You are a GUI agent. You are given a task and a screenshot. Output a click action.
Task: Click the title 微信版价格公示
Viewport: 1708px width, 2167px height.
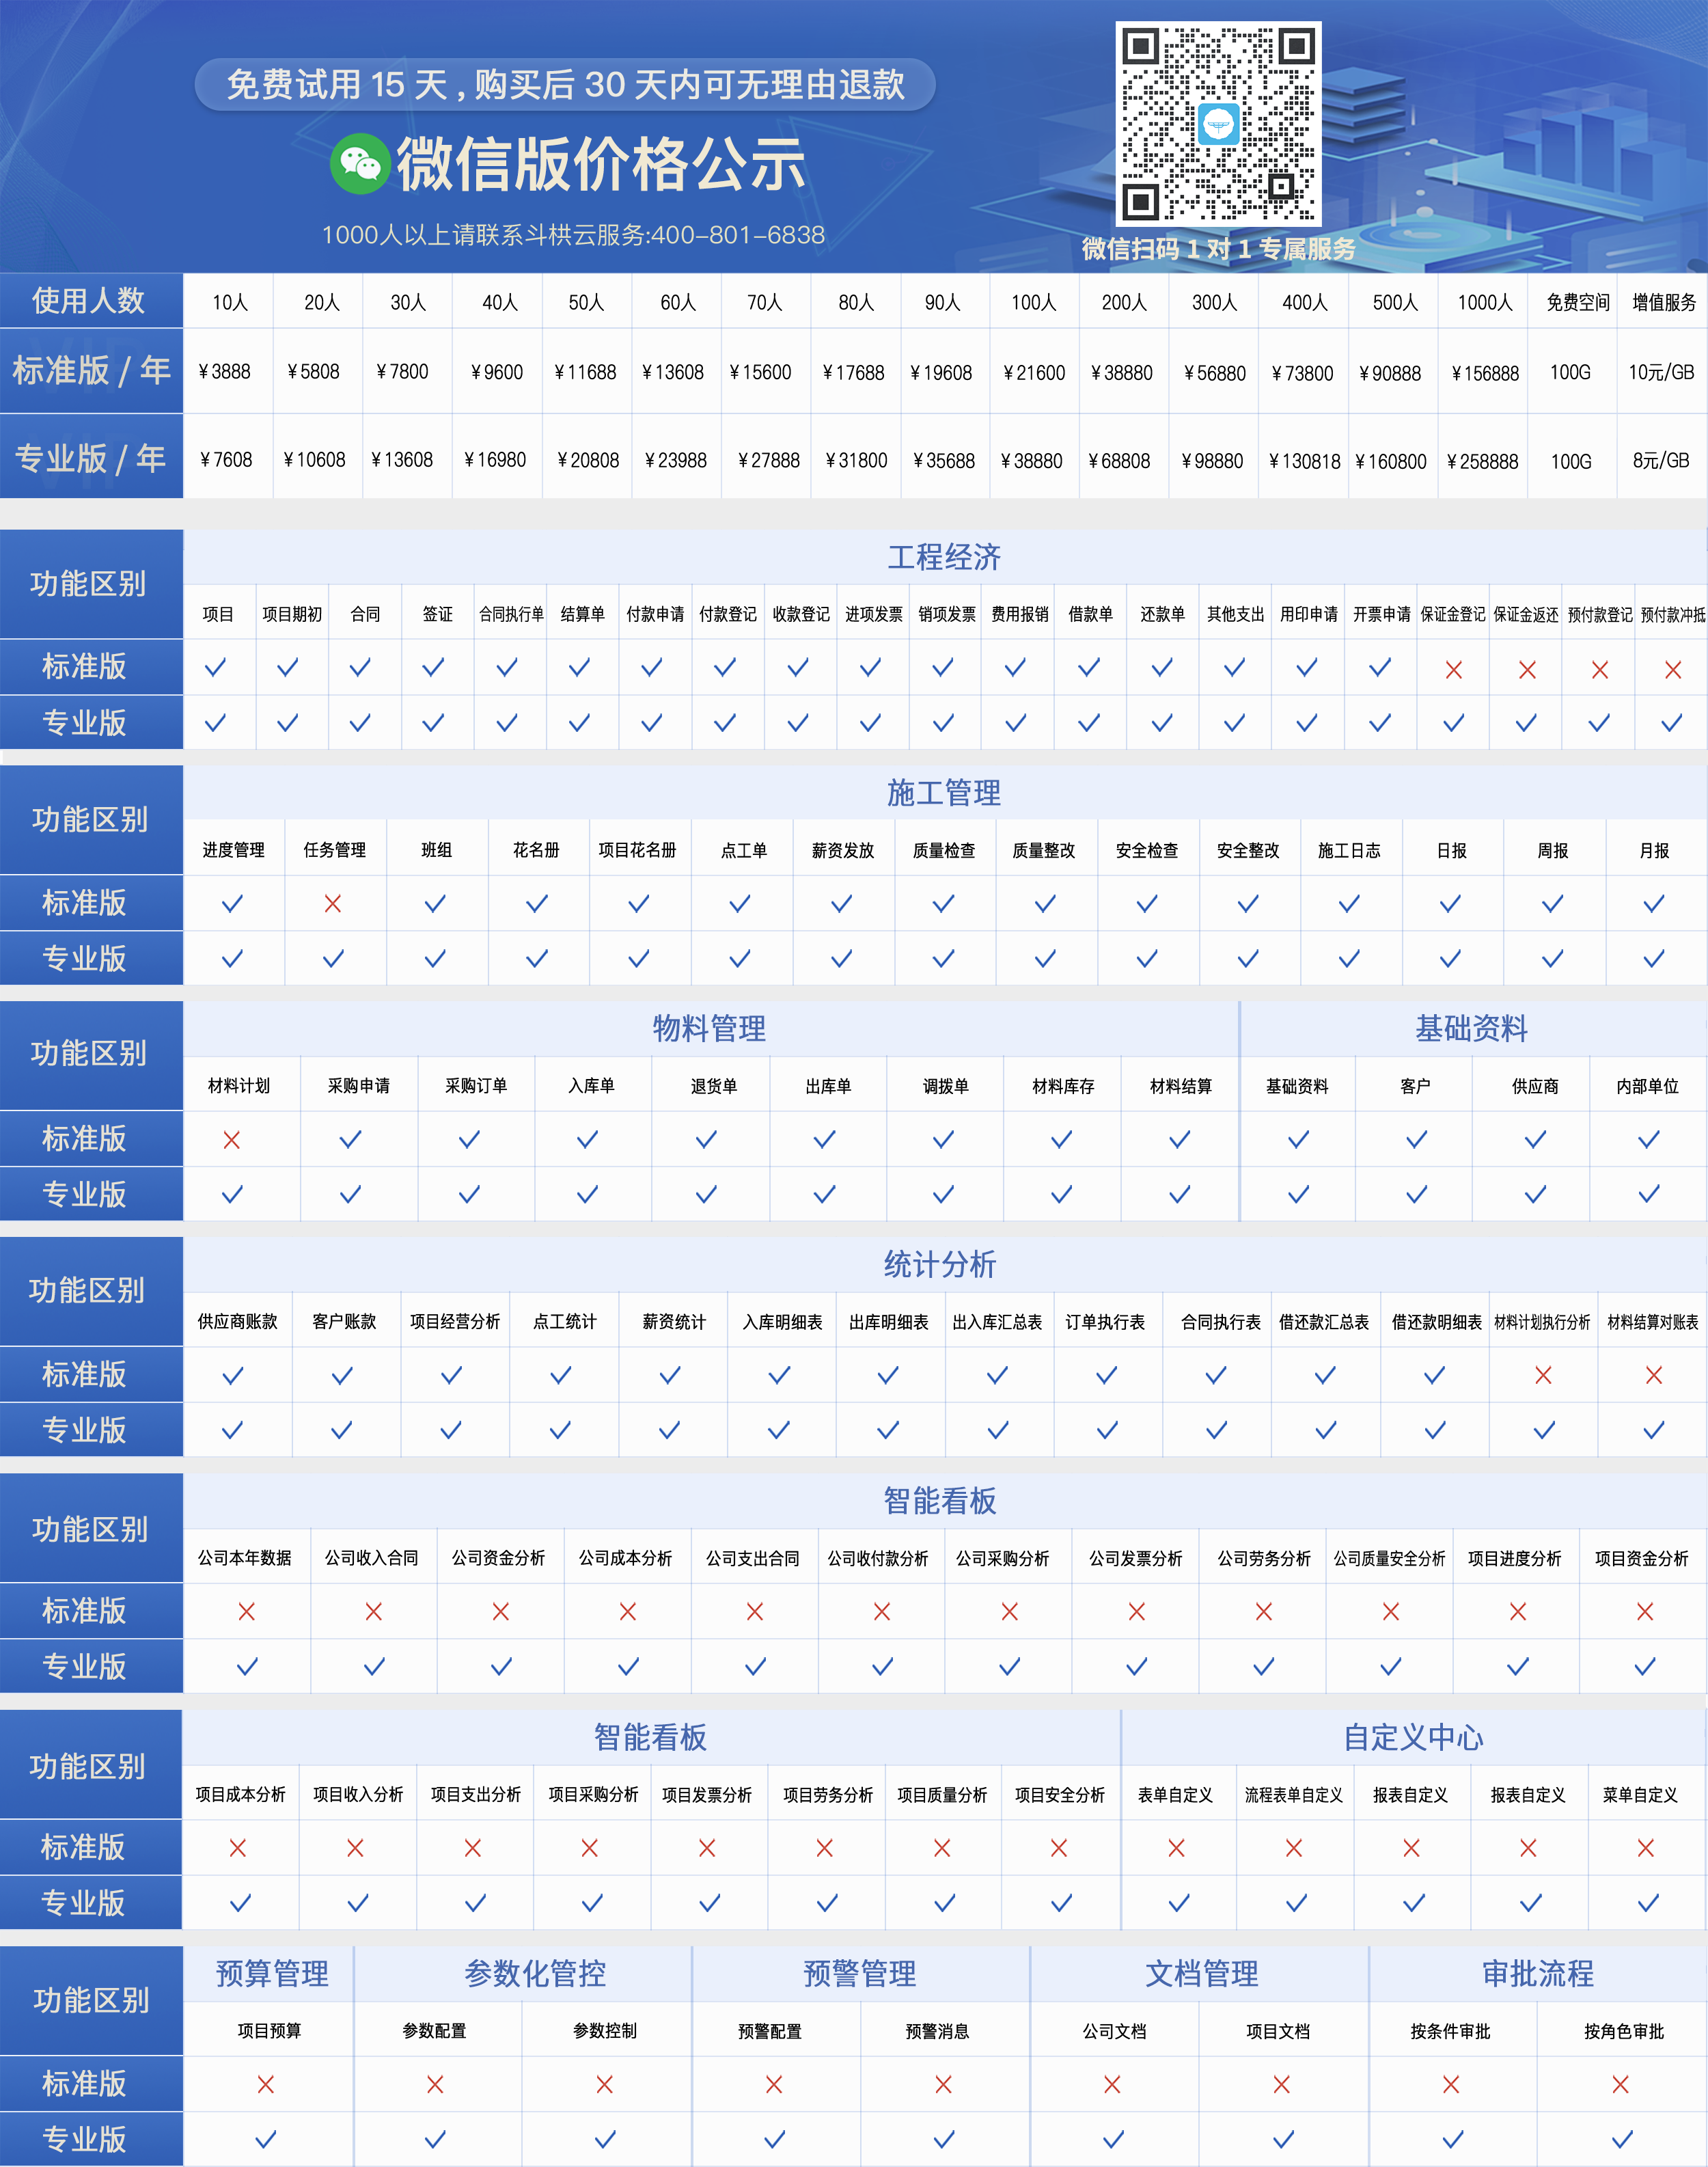click(601, 164)
